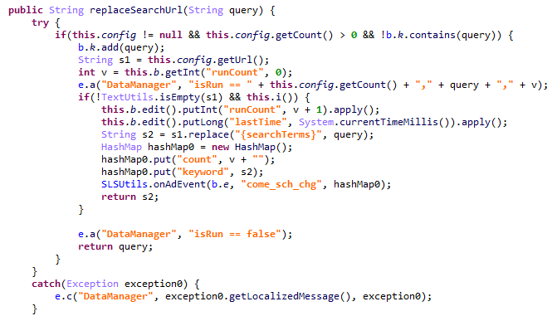Click TextUtils in isEmpty condition
557x316 pixels.
[x=127, y=97]
